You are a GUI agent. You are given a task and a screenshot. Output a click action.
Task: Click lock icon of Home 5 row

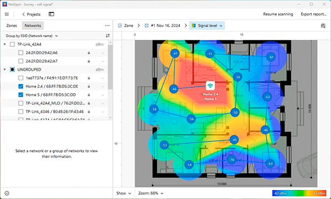[x=89, y=95]
